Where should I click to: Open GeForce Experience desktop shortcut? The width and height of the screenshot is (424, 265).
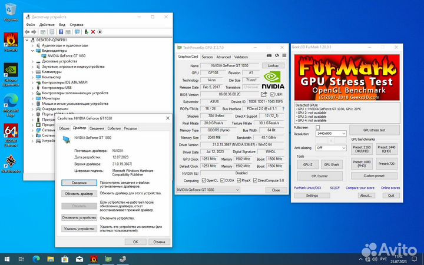(x=11, y=74)
